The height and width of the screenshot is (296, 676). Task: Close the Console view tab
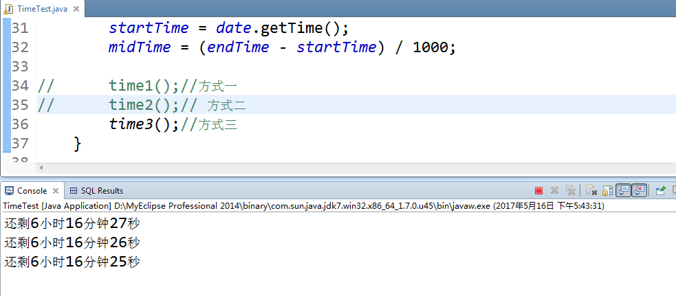point(56,191)
